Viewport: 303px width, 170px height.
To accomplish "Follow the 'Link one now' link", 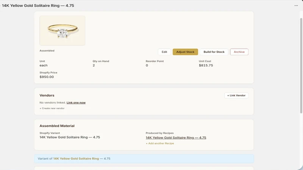I will pyautogui.click(x=76, y=102).
